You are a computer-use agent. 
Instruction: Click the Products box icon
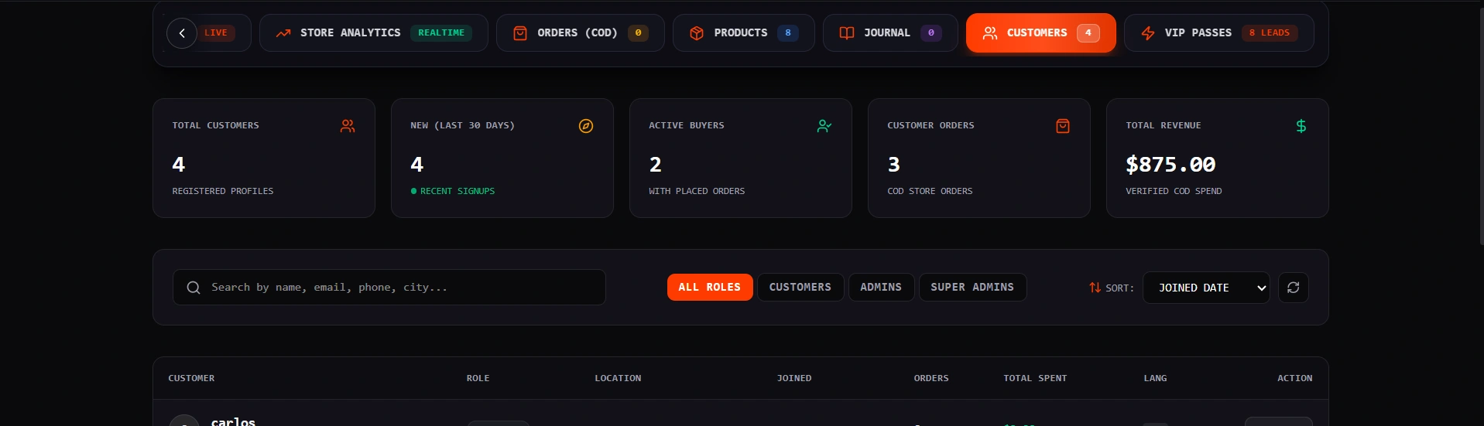[697, 33]
